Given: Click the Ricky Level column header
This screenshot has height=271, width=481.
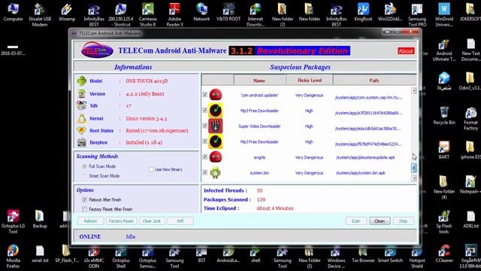Looking at the screenshot, I should (x=310, y=81).
